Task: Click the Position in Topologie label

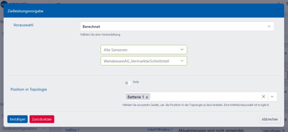Action: 29,89
